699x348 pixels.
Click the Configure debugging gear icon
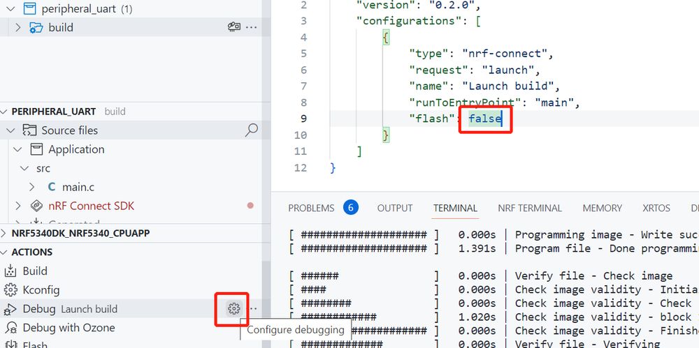233,309
